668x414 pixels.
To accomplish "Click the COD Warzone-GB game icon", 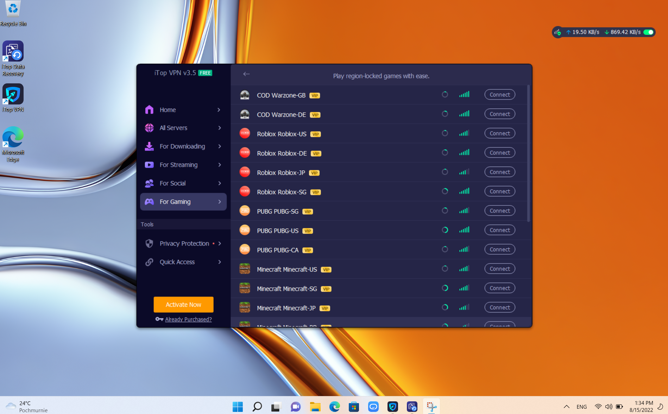I will [245, 95].
